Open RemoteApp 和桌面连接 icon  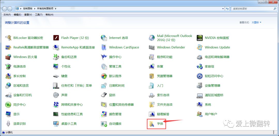click(x=56, y=47)
